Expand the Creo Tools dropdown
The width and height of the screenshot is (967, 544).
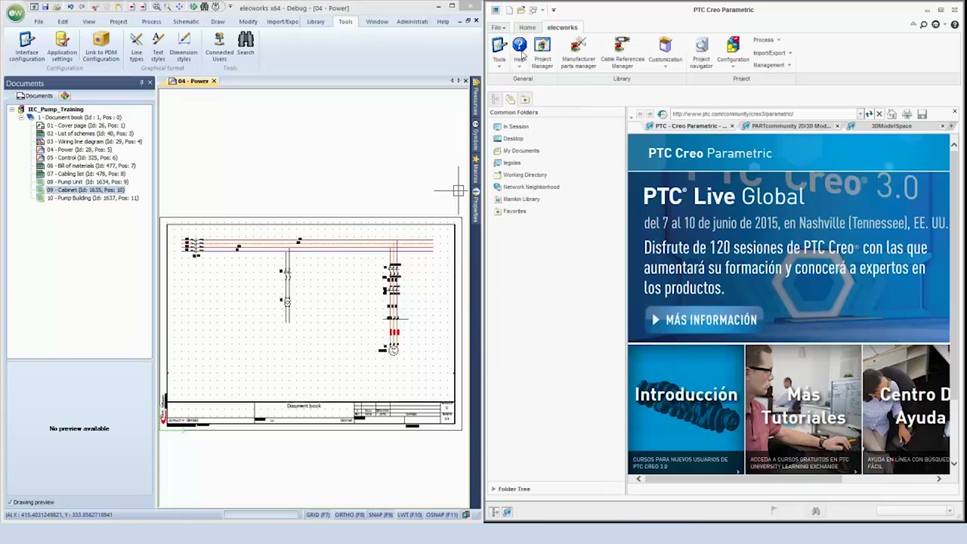tap(499, 66)
